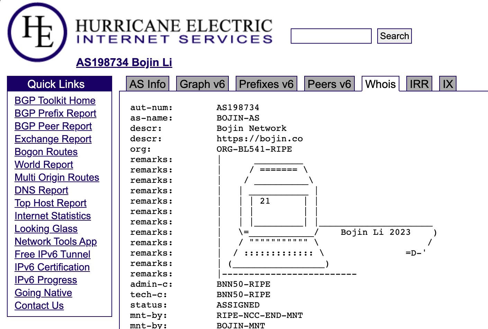Go to Free IPv6 Tunnel

point(52,254)
